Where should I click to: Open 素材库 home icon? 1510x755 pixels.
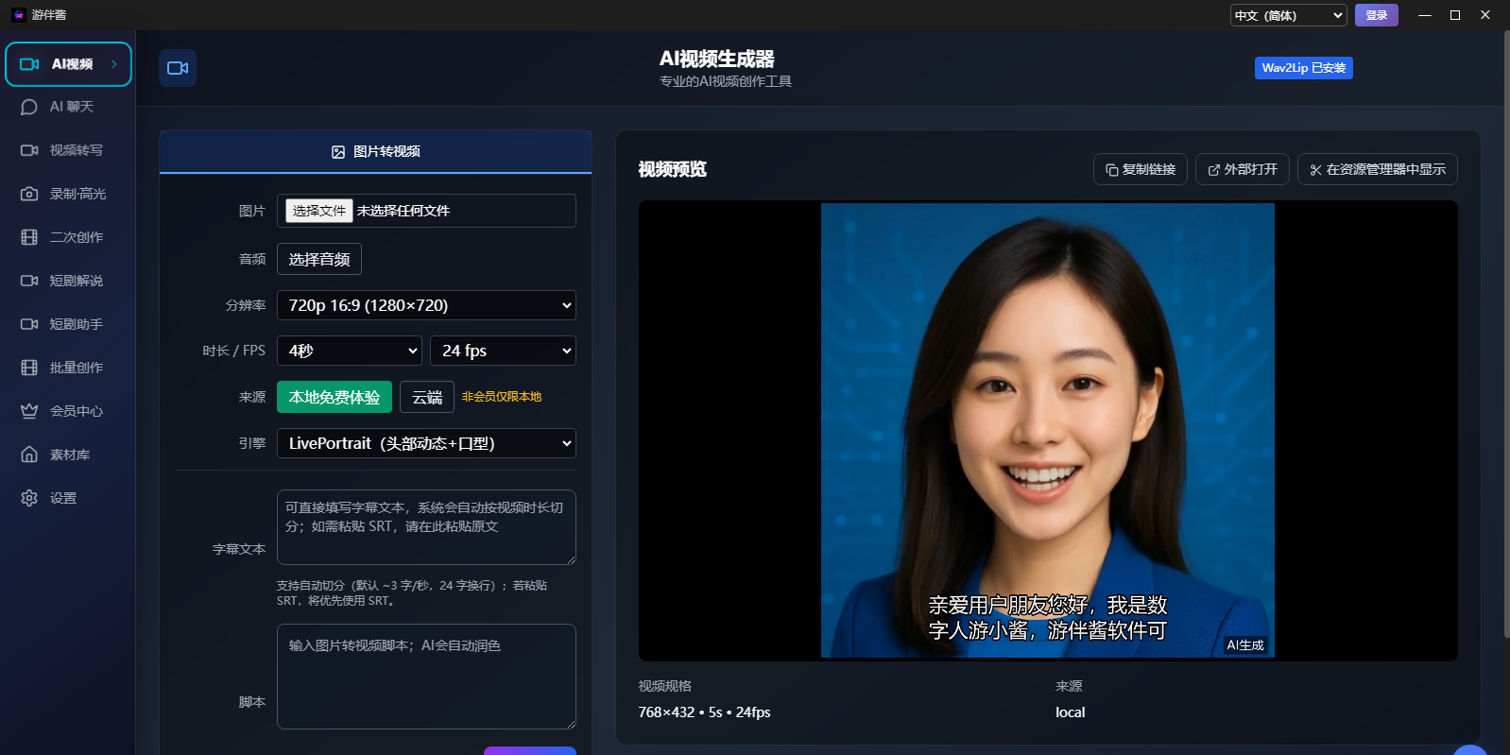pos(29,455)
